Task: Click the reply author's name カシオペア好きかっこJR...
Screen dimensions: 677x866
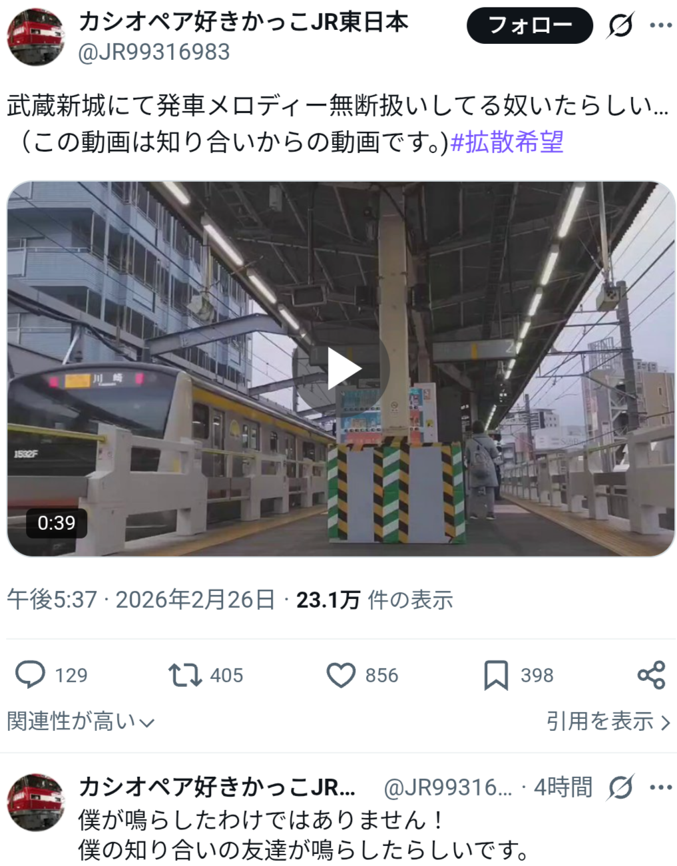Action: [x=217, y=787]
